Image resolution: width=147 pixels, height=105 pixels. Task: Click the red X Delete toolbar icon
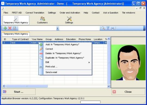pyautogui.click(x=10, y=28)
